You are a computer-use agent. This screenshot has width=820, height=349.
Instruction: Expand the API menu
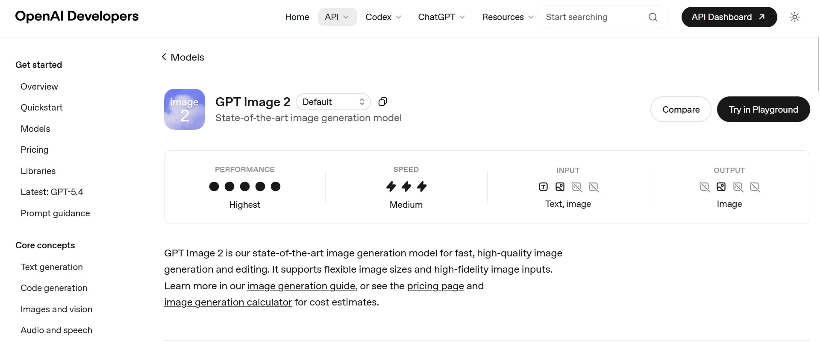pos(337,17)
